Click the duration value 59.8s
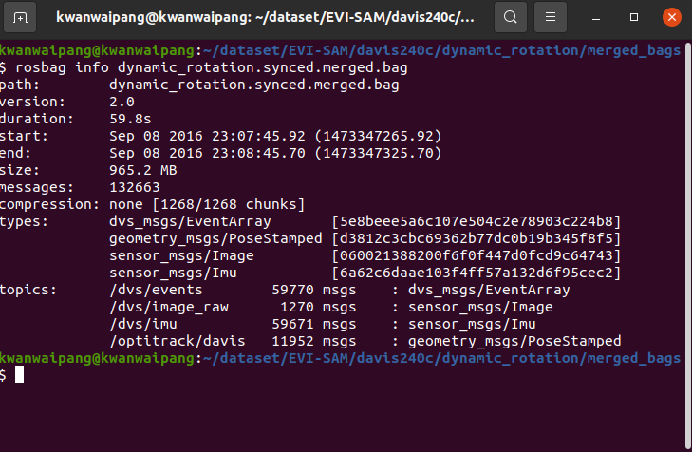 (x=130, y=120)
